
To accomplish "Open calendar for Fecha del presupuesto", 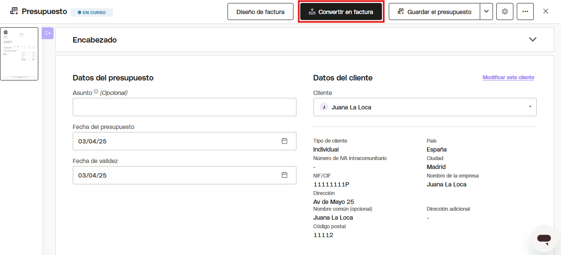I will 285,141.
